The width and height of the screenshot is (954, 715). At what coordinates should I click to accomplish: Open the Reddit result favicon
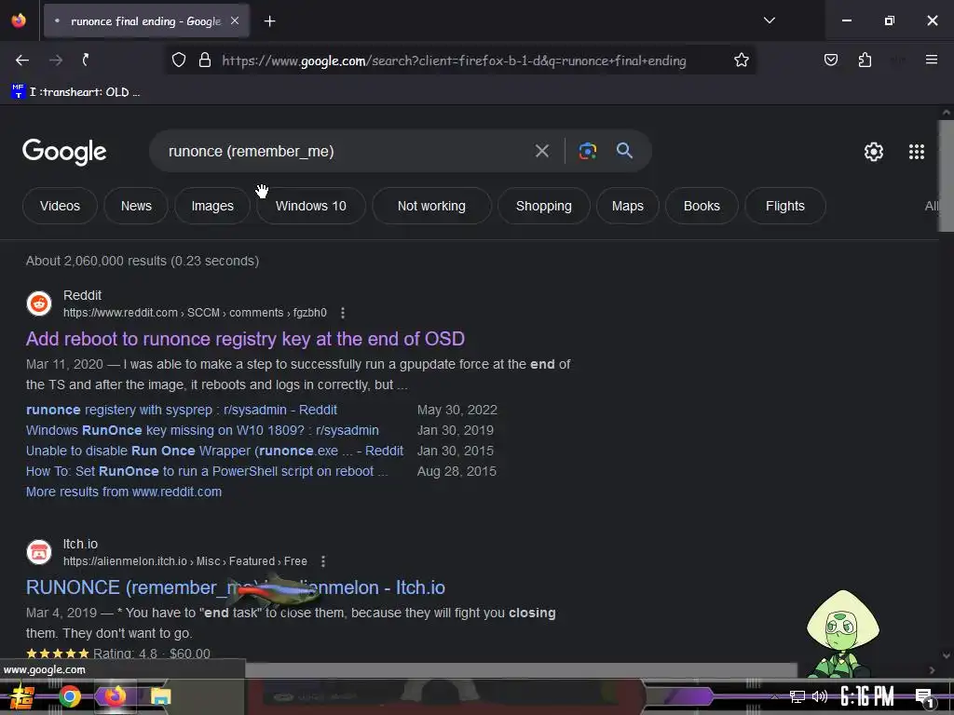pos(39,304)
